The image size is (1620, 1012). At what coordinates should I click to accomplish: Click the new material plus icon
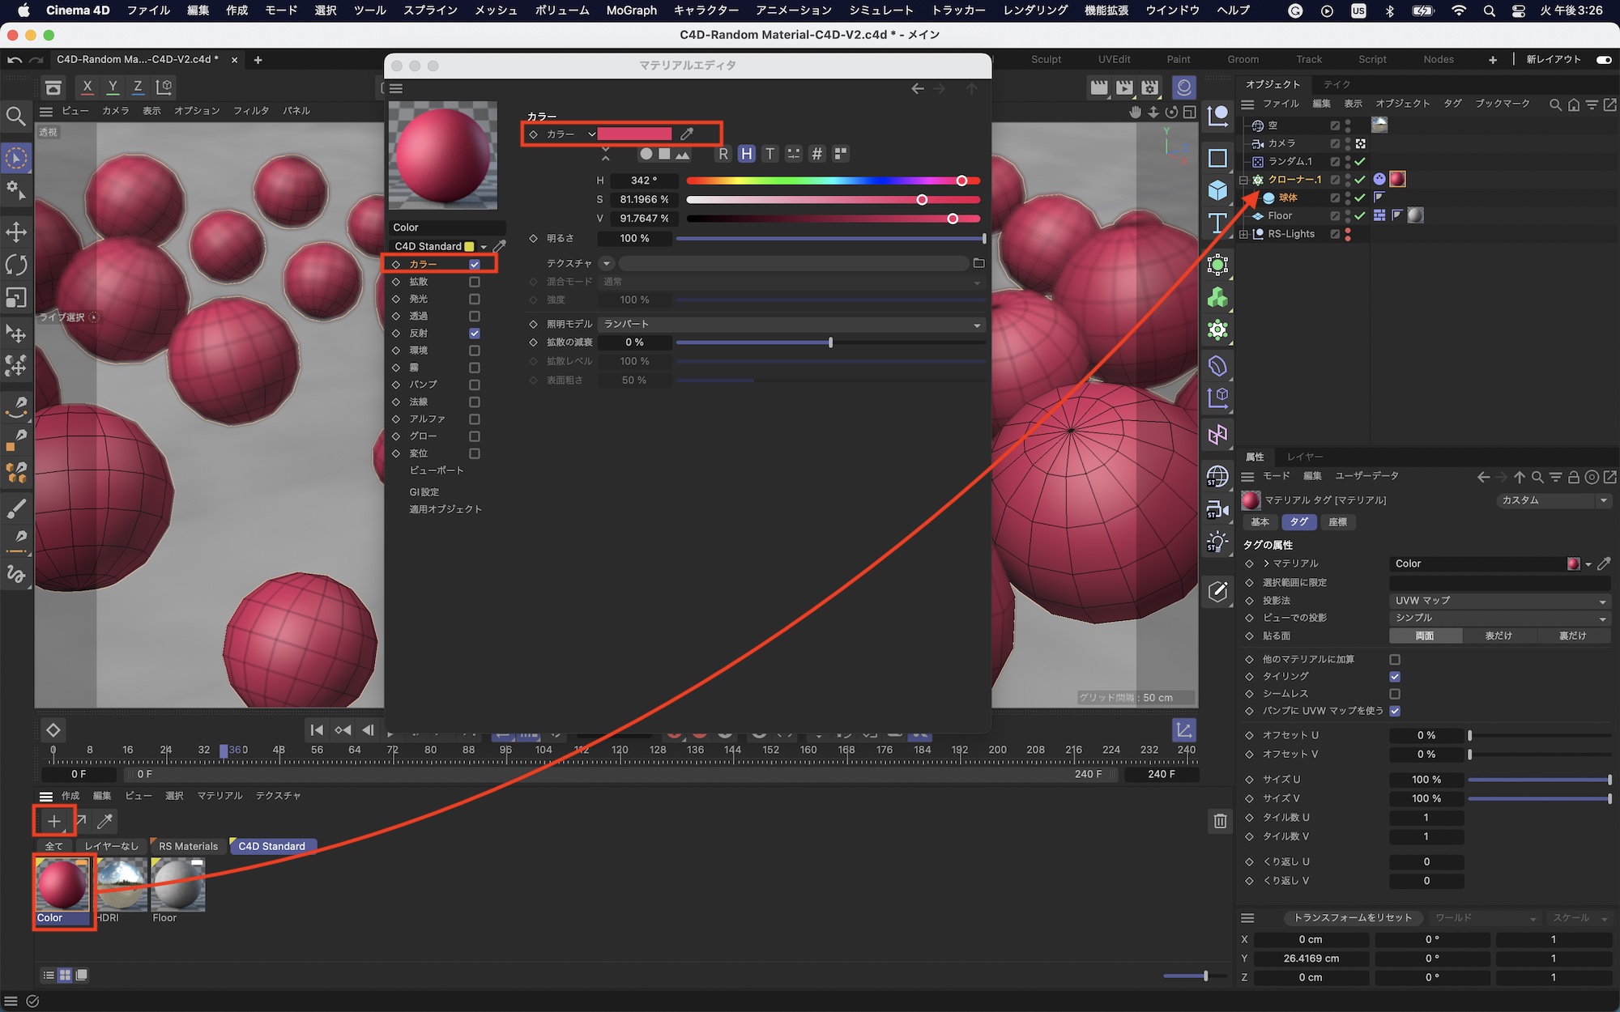[53, 821]
